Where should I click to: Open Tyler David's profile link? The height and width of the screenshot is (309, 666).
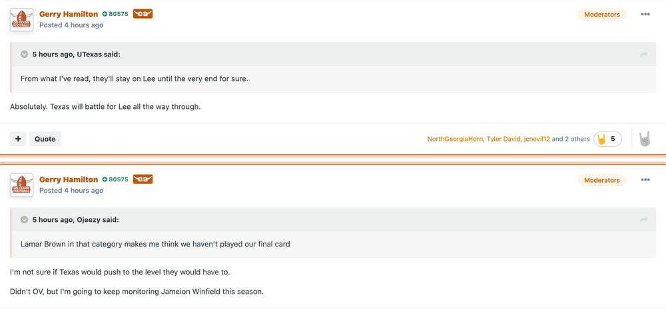coord(503,139)
